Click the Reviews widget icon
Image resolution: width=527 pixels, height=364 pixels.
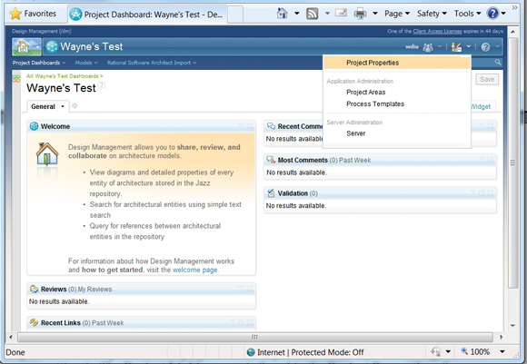click(34, 289)
